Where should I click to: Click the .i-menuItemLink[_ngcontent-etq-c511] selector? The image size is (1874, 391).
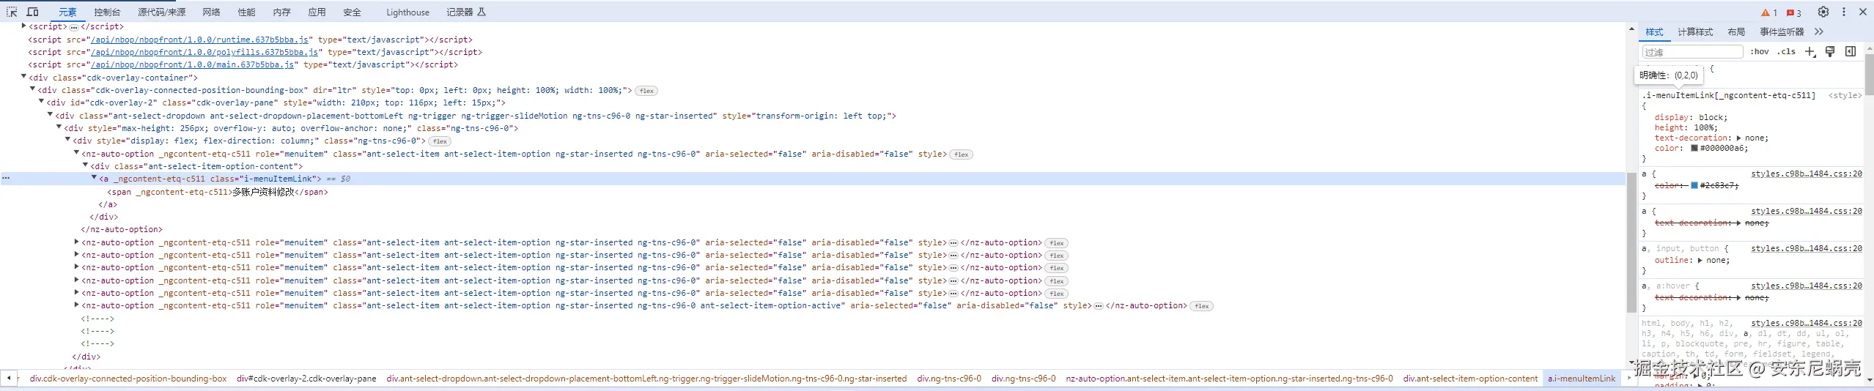coord(1728,95)
